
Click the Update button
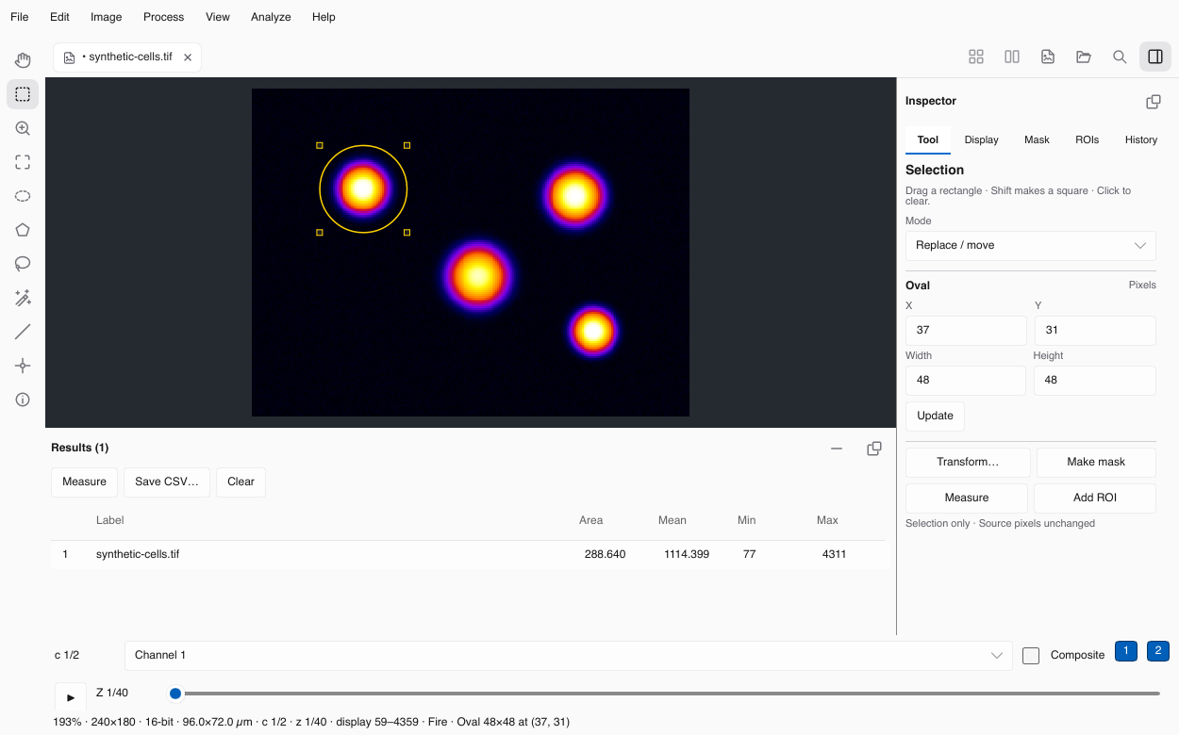point(935,416)
